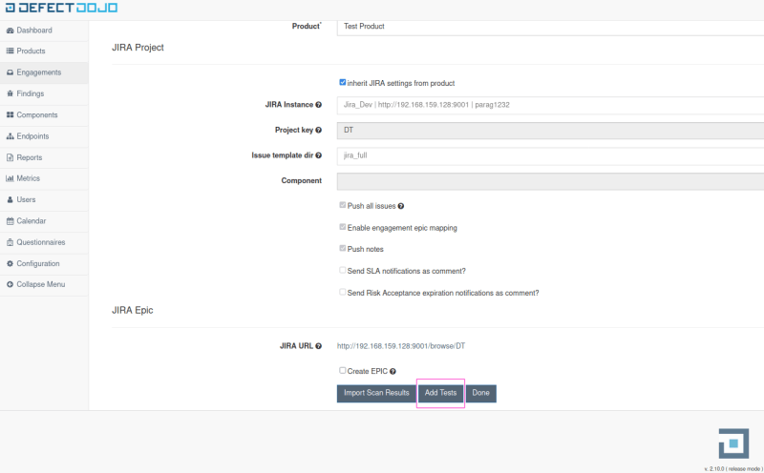Enable Send SLA notifications as comment

(343, 270)
